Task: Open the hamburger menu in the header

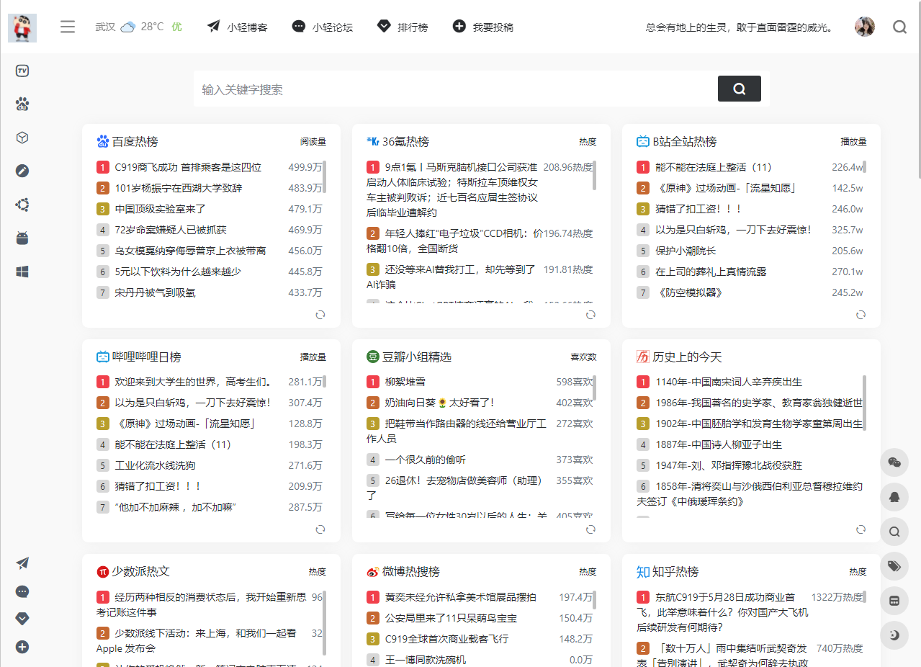Action: 68,27
